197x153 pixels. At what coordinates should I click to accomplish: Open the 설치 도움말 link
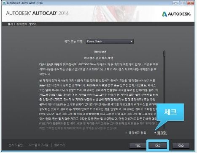click(x=16, y=145)
